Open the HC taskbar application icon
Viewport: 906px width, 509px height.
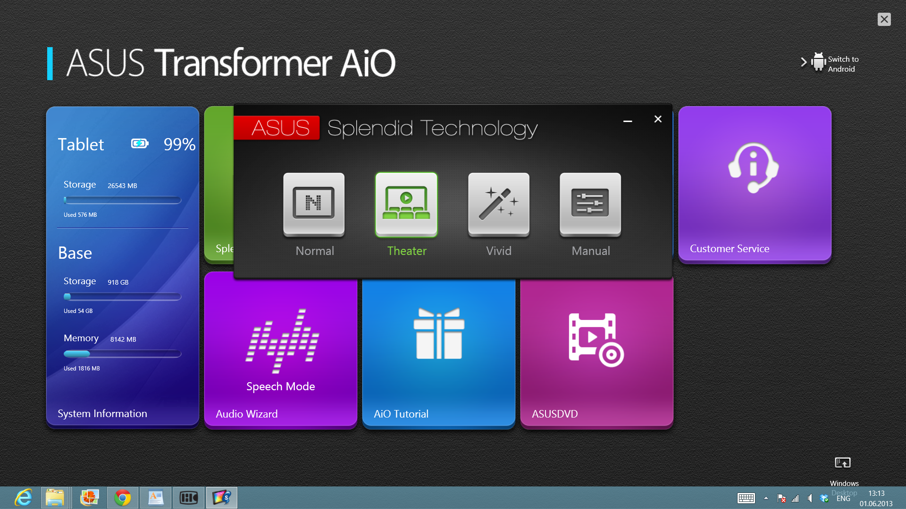(x=189, y=498)
